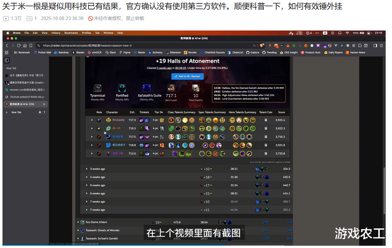Viewport: 392px width, 248px height.
Task: Click the lightning bolt extension icon
Action: click(270, 46)
